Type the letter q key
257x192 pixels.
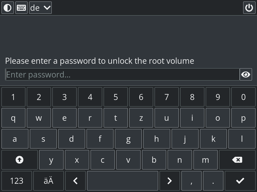[x=13, y=118]
